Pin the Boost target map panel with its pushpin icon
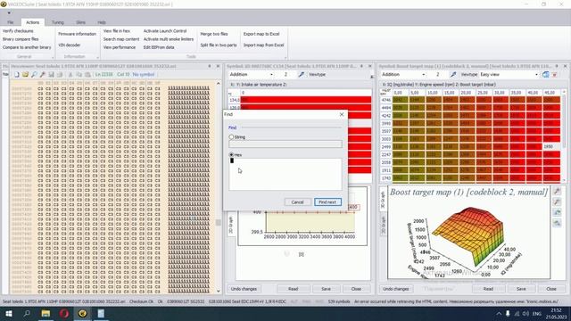Viewport: 571px width, 321px height. click(x=557, y=66)
